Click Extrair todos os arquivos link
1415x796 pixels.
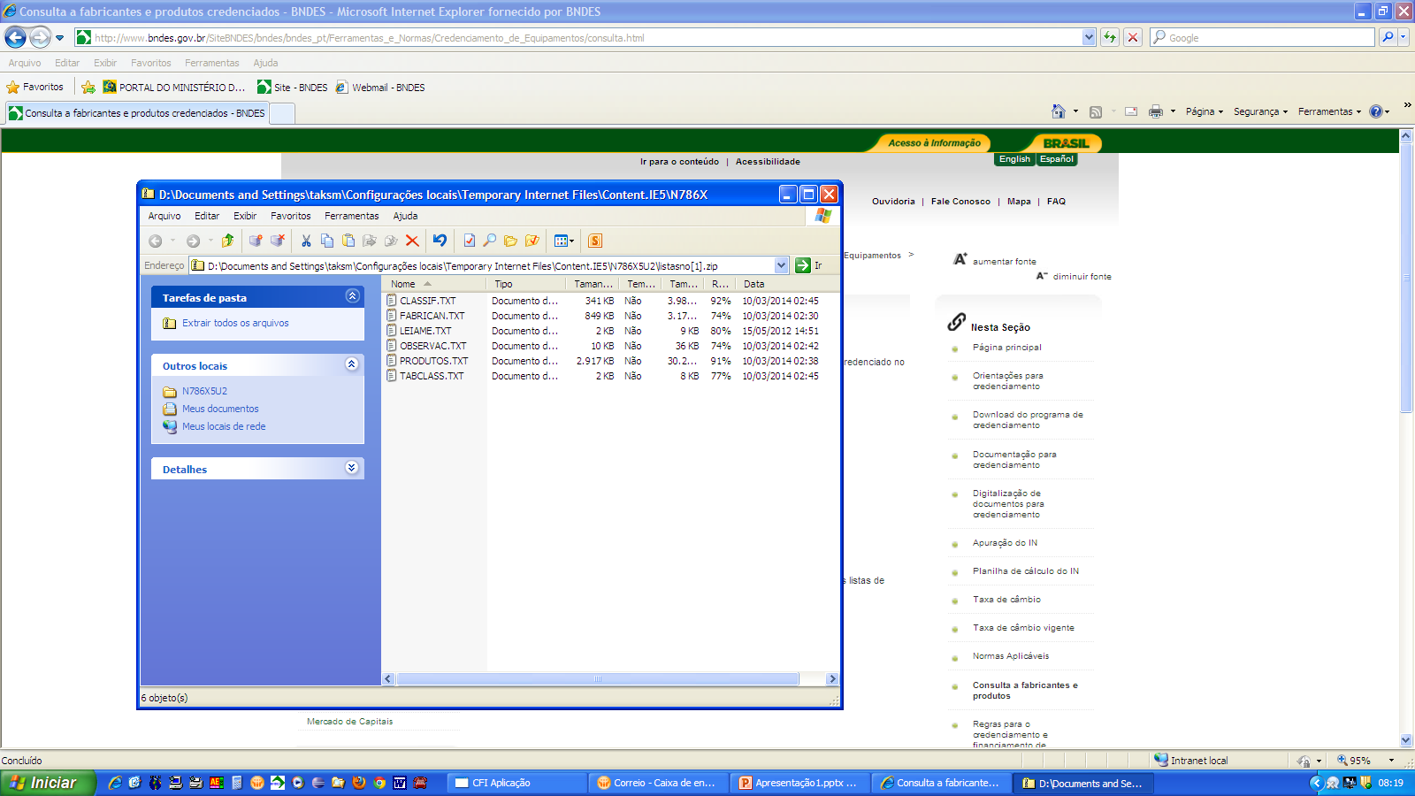click(235, 323)
